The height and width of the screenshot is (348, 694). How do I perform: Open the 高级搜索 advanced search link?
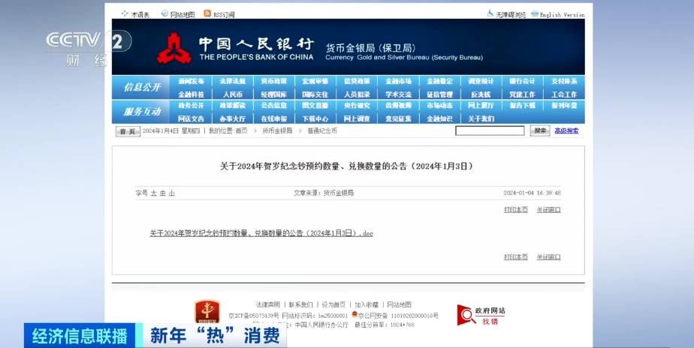[x=566, y=131]
